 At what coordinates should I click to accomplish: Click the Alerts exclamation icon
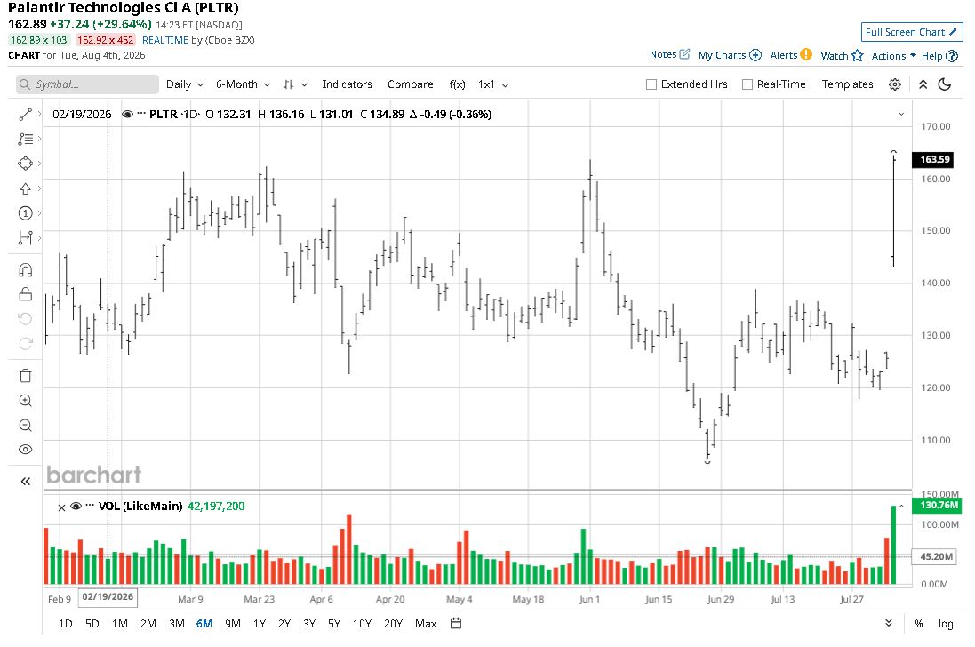tap(806, 54)
